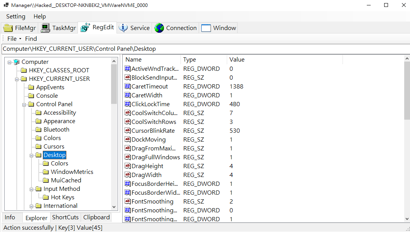Click the Window tab icon
The width and height of the screenshot is (410, 232).
point(206,28)
